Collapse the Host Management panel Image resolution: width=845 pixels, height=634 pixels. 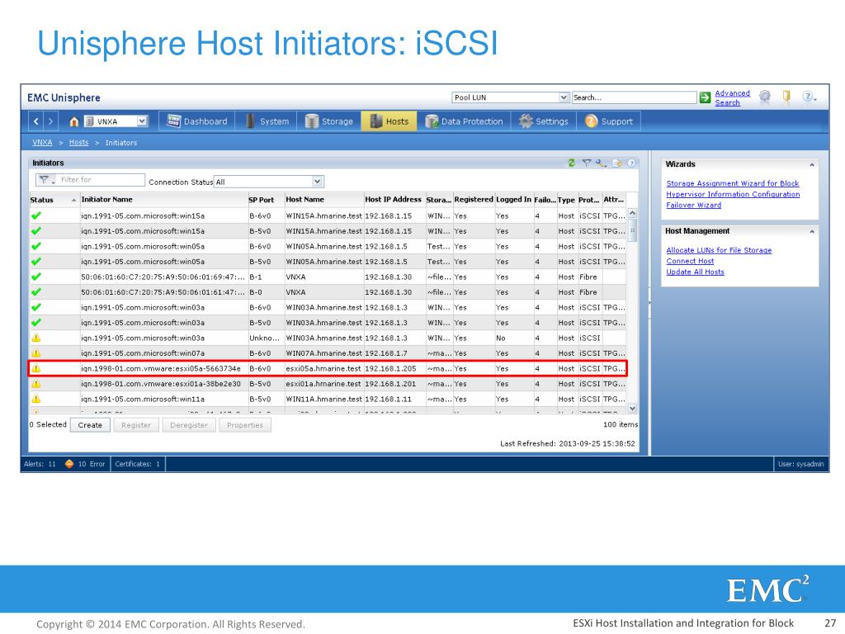click(x=812, y=231)
